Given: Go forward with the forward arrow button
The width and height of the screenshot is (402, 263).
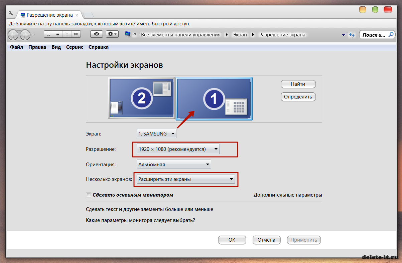Looking at the screenshot, I should pos(25,35).
